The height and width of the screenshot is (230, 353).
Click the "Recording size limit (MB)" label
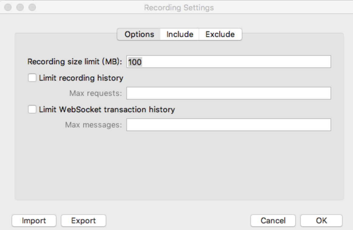click(74, 62)
